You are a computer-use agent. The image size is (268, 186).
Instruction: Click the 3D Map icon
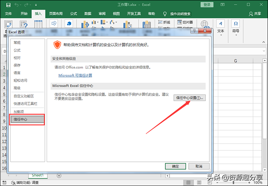[147, 24]
